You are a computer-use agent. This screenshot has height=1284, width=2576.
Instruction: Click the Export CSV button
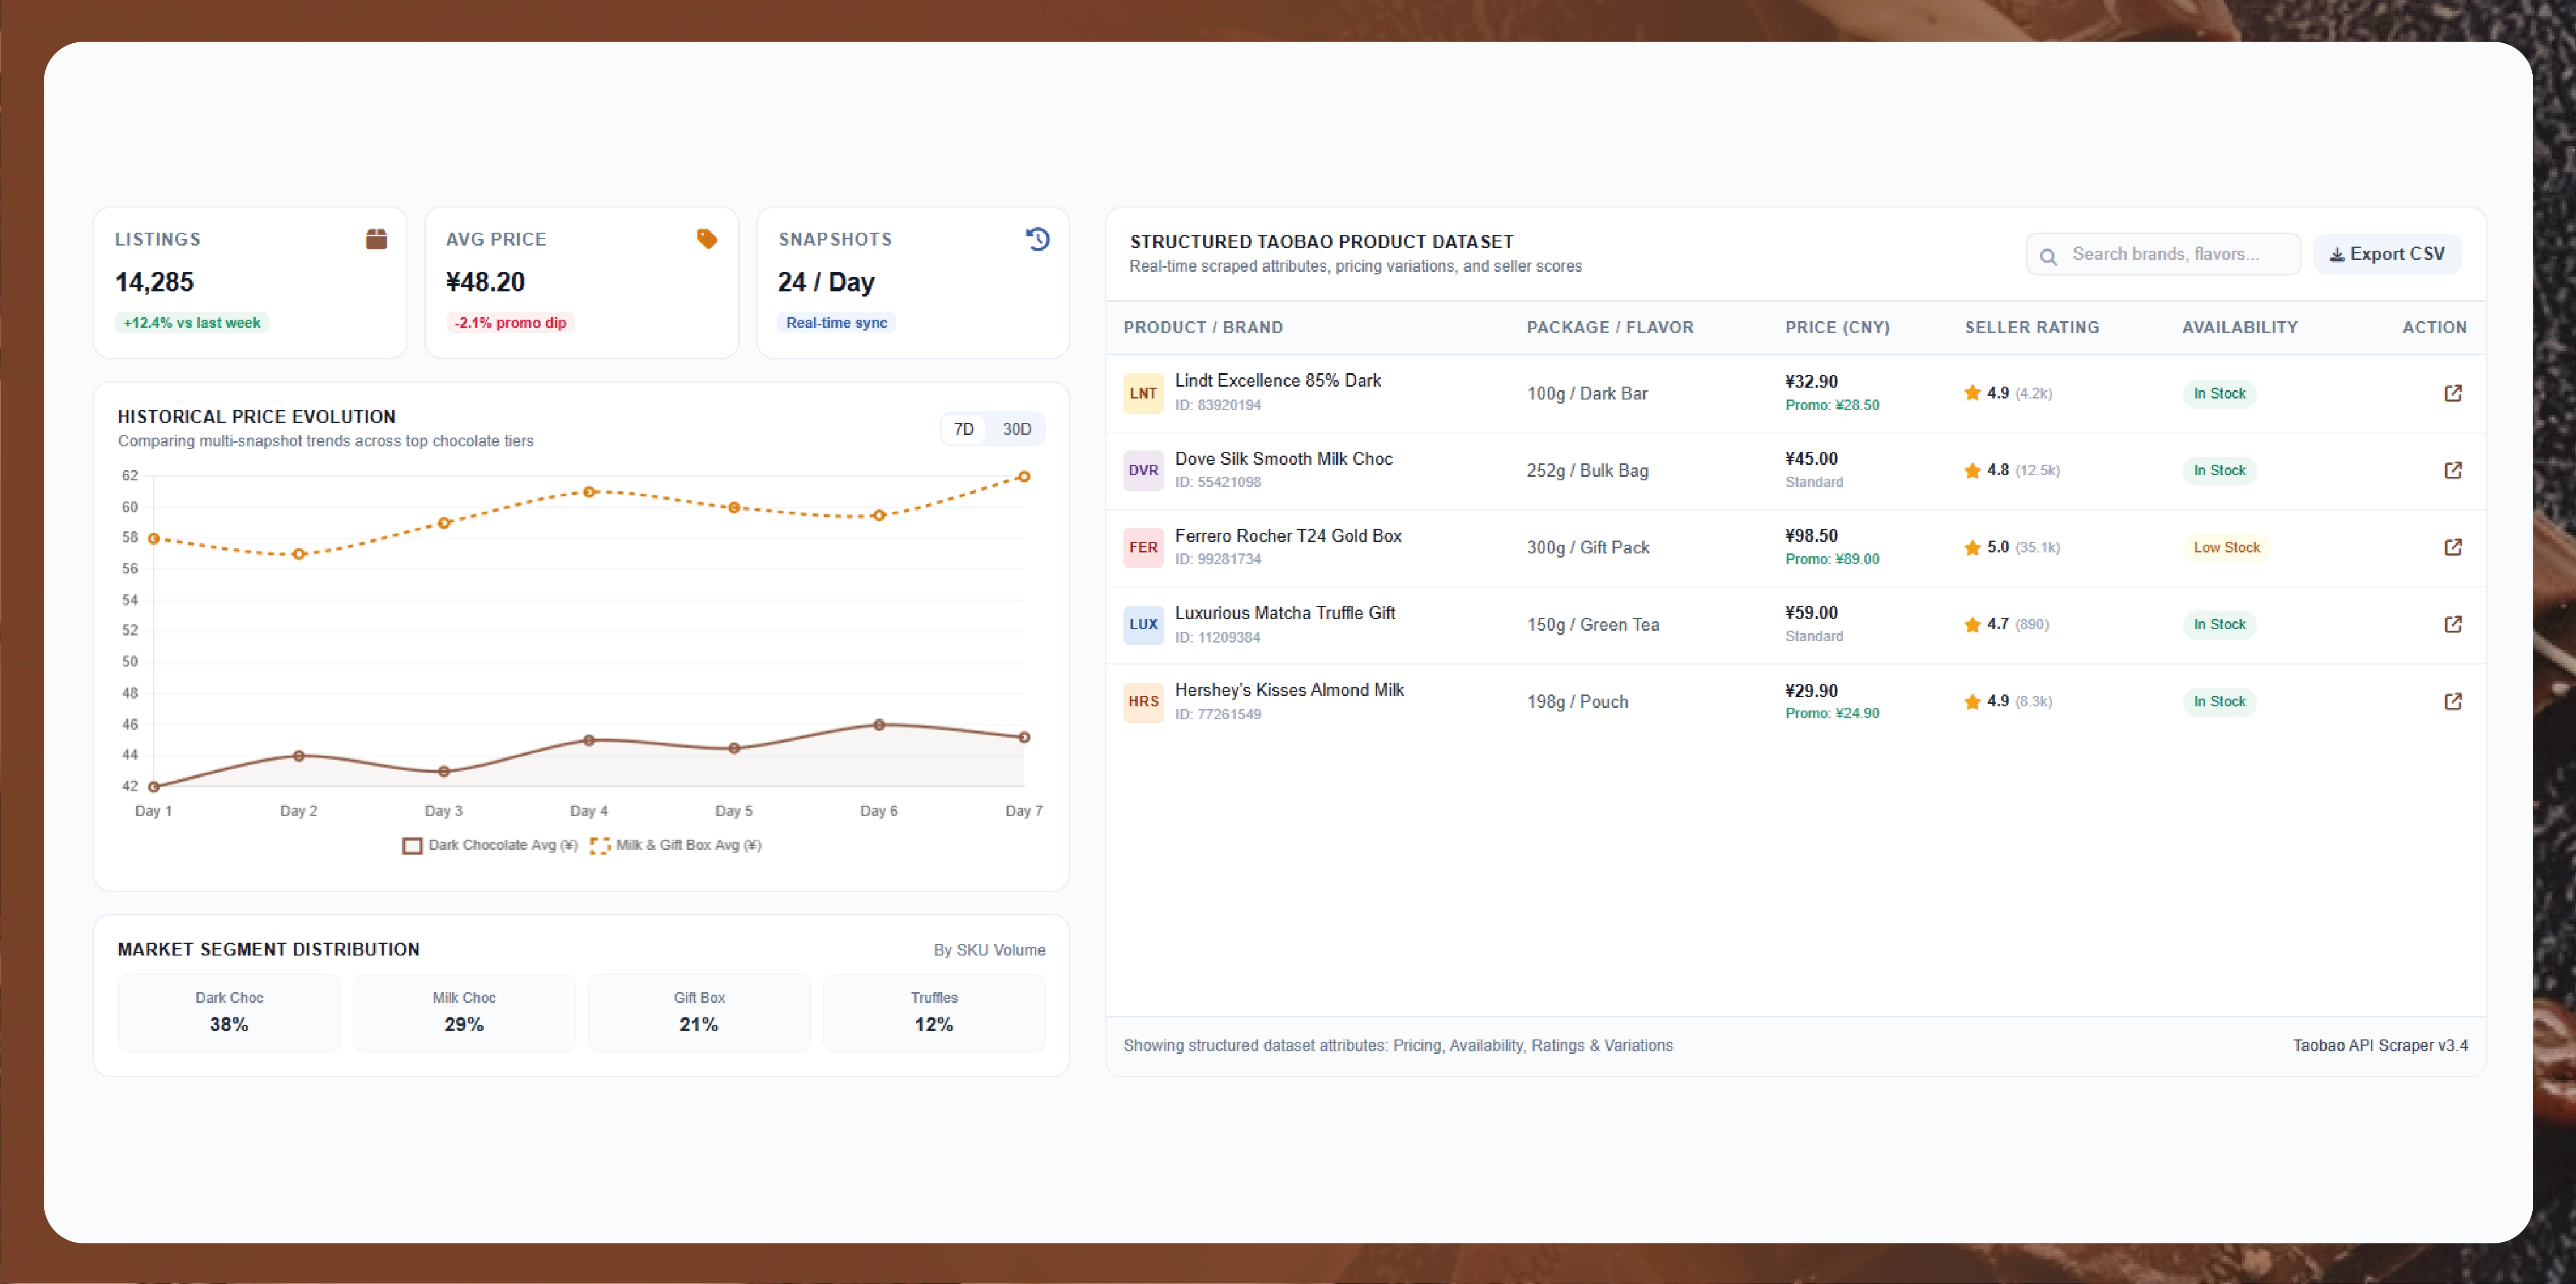coord(2387,254)
